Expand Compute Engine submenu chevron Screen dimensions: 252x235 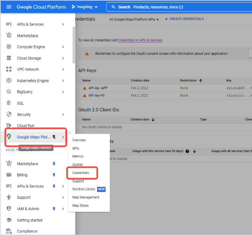coord(63,47)
